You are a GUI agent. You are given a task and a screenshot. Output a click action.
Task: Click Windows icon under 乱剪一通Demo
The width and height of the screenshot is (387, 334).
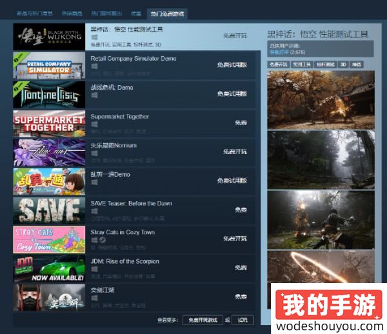(94, 182)
